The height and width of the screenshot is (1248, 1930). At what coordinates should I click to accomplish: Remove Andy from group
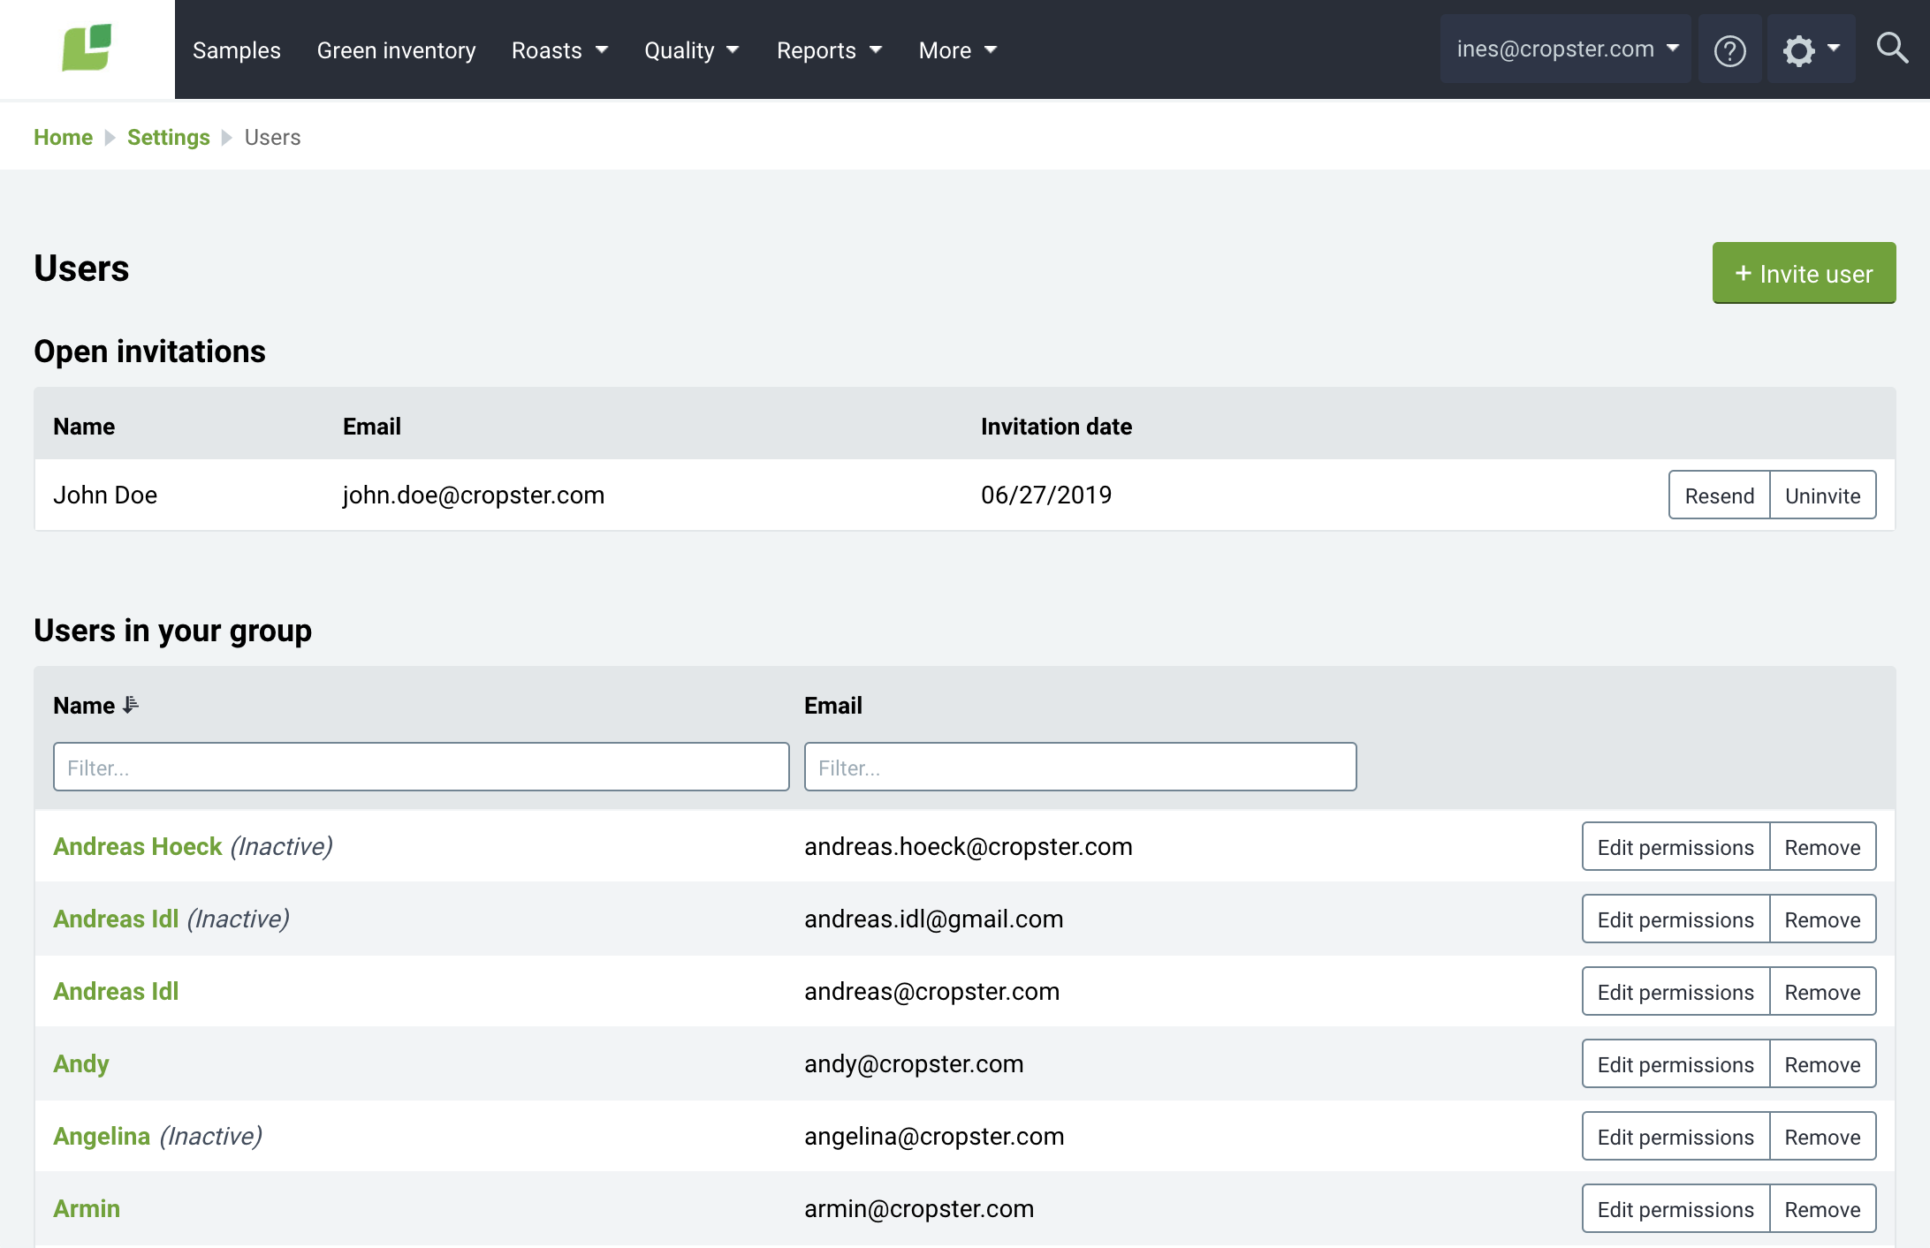(1822, 1064)
